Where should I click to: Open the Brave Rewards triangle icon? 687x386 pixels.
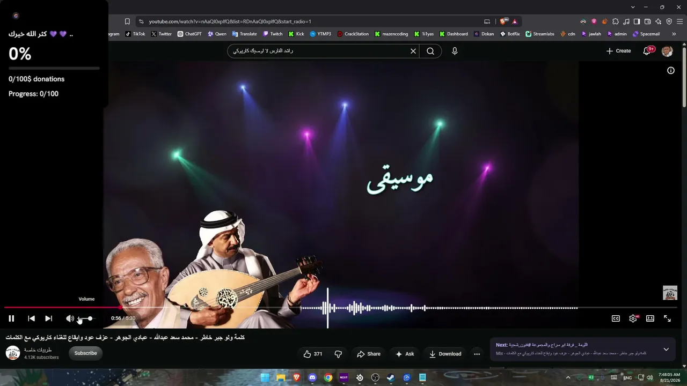click(x=515, y=21)
